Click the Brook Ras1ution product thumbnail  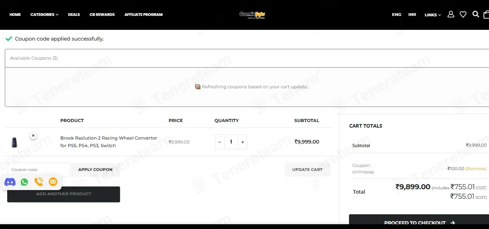pyautogui.click(x=14, y=142)
